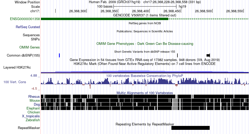Click the Mouse alignment row label
This screenshot has width=249, height=134.
tap(35, 101)
